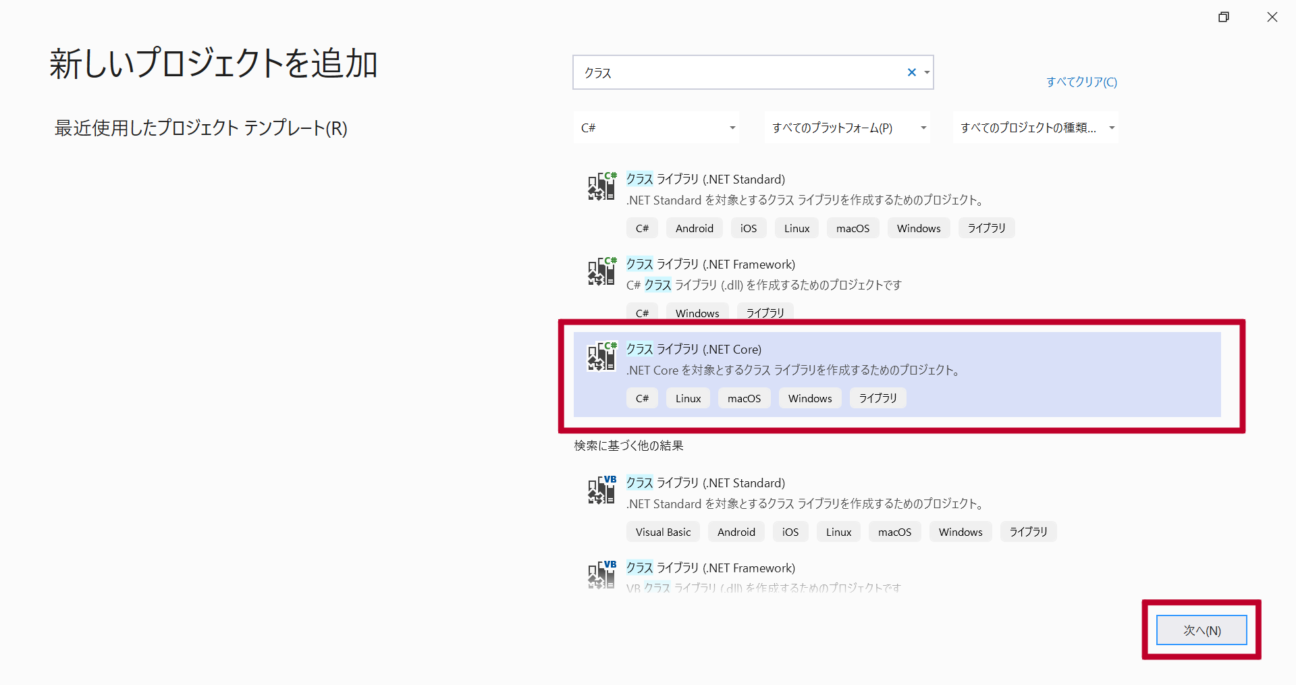The image size is (1296, 685).
Task: Open the search history dropdown arrow
Action: click(927, 72)
